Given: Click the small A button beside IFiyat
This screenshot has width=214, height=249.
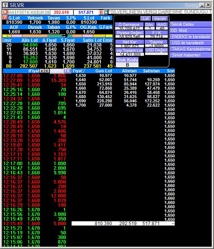Looking at the screenshot, I should (x=42, y=71).
